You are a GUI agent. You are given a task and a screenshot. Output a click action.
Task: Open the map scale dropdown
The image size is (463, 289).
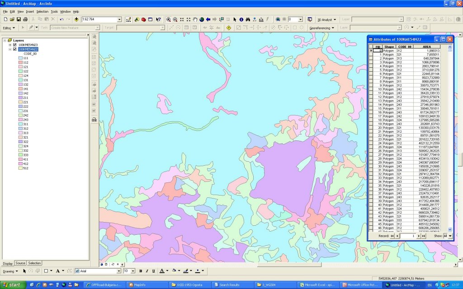pyautogui.click(x=119, y=19)
